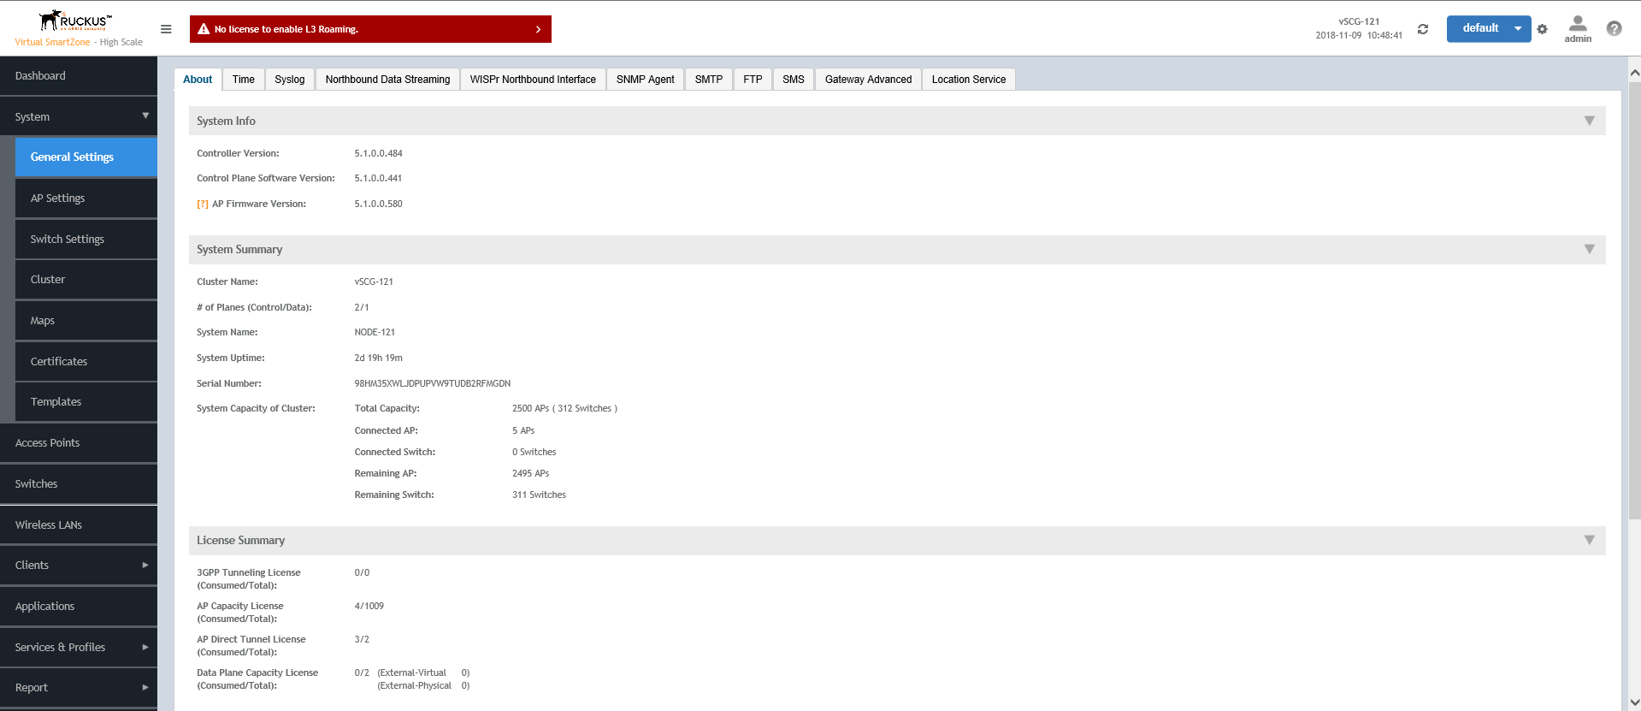Image resolution: width=1641 pixels, height=711 pixels.
Task: Click AP Capacity License value 4/1009
Action: [x=369, y=606]
